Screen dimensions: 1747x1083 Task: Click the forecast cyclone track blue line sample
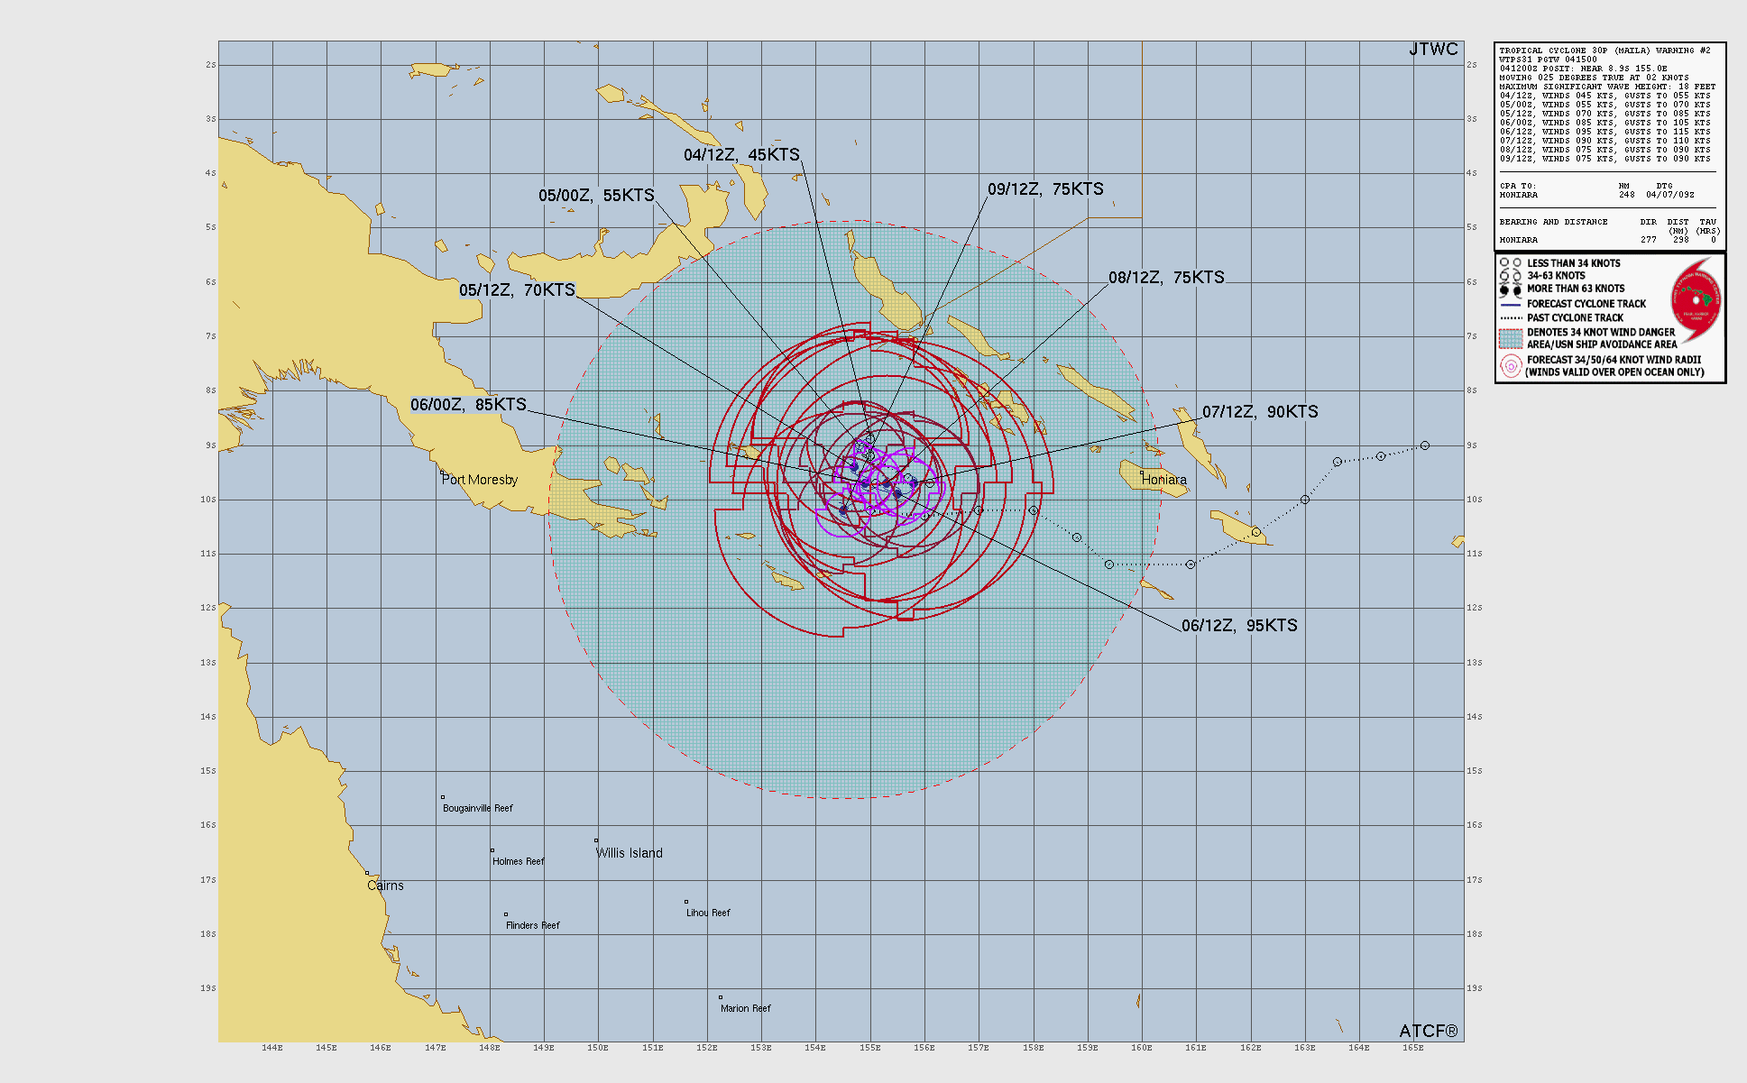click(x=1511, y=305)
